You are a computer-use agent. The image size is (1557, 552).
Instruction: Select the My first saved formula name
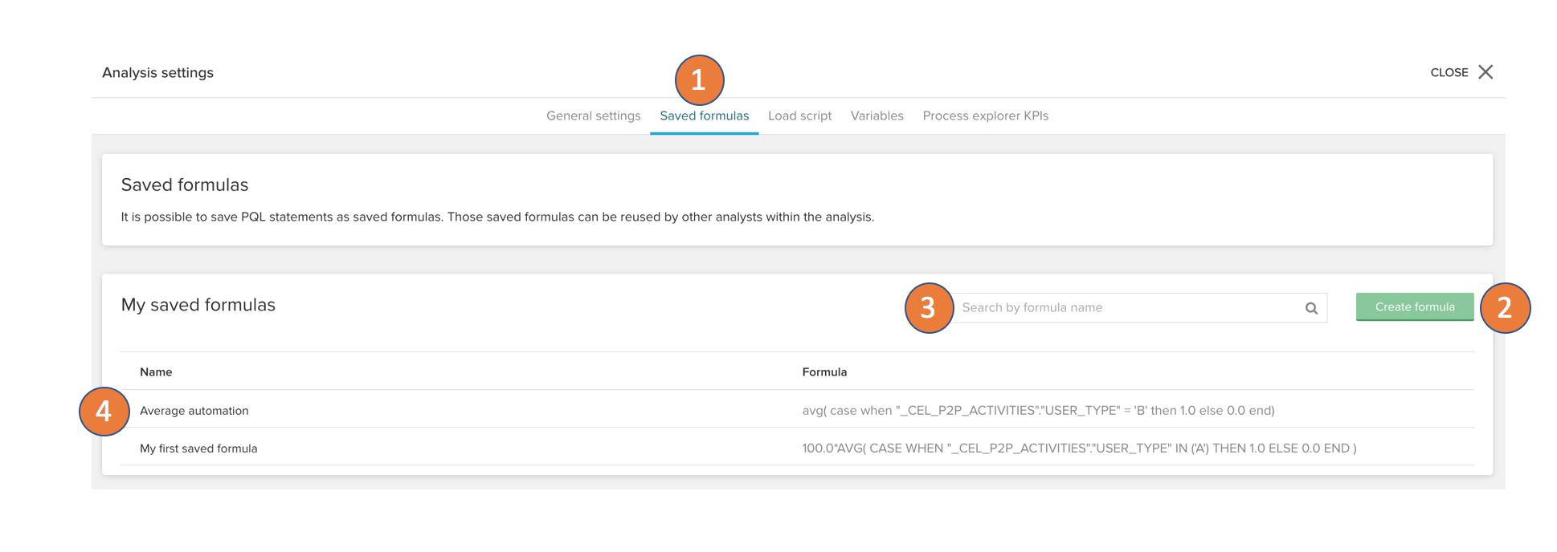point(198,448)
